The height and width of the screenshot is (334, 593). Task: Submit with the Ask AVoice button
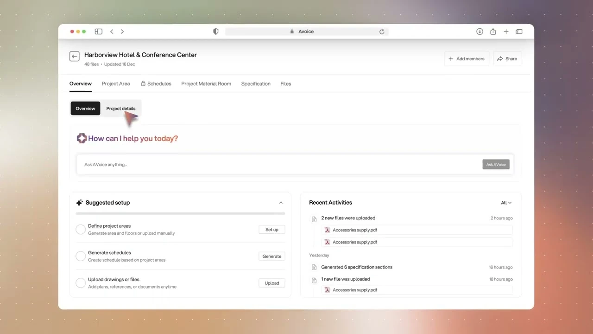click(496, 165)
